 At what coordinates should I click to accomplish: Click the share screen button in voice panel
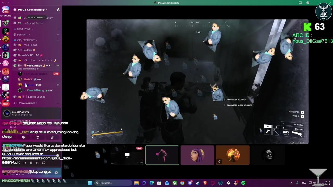coord(24,137)
